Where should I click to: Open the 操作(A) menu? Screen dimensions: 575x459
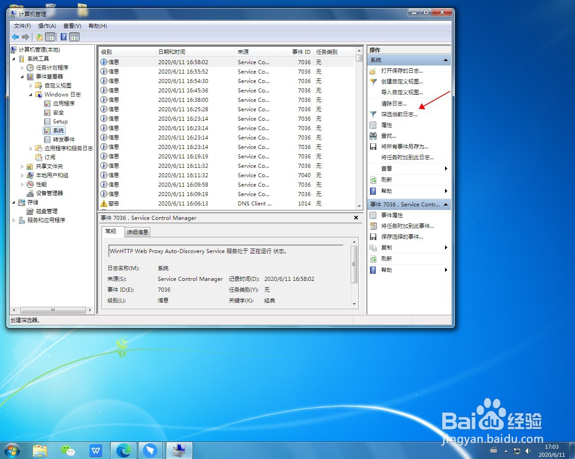click(47, 26)
